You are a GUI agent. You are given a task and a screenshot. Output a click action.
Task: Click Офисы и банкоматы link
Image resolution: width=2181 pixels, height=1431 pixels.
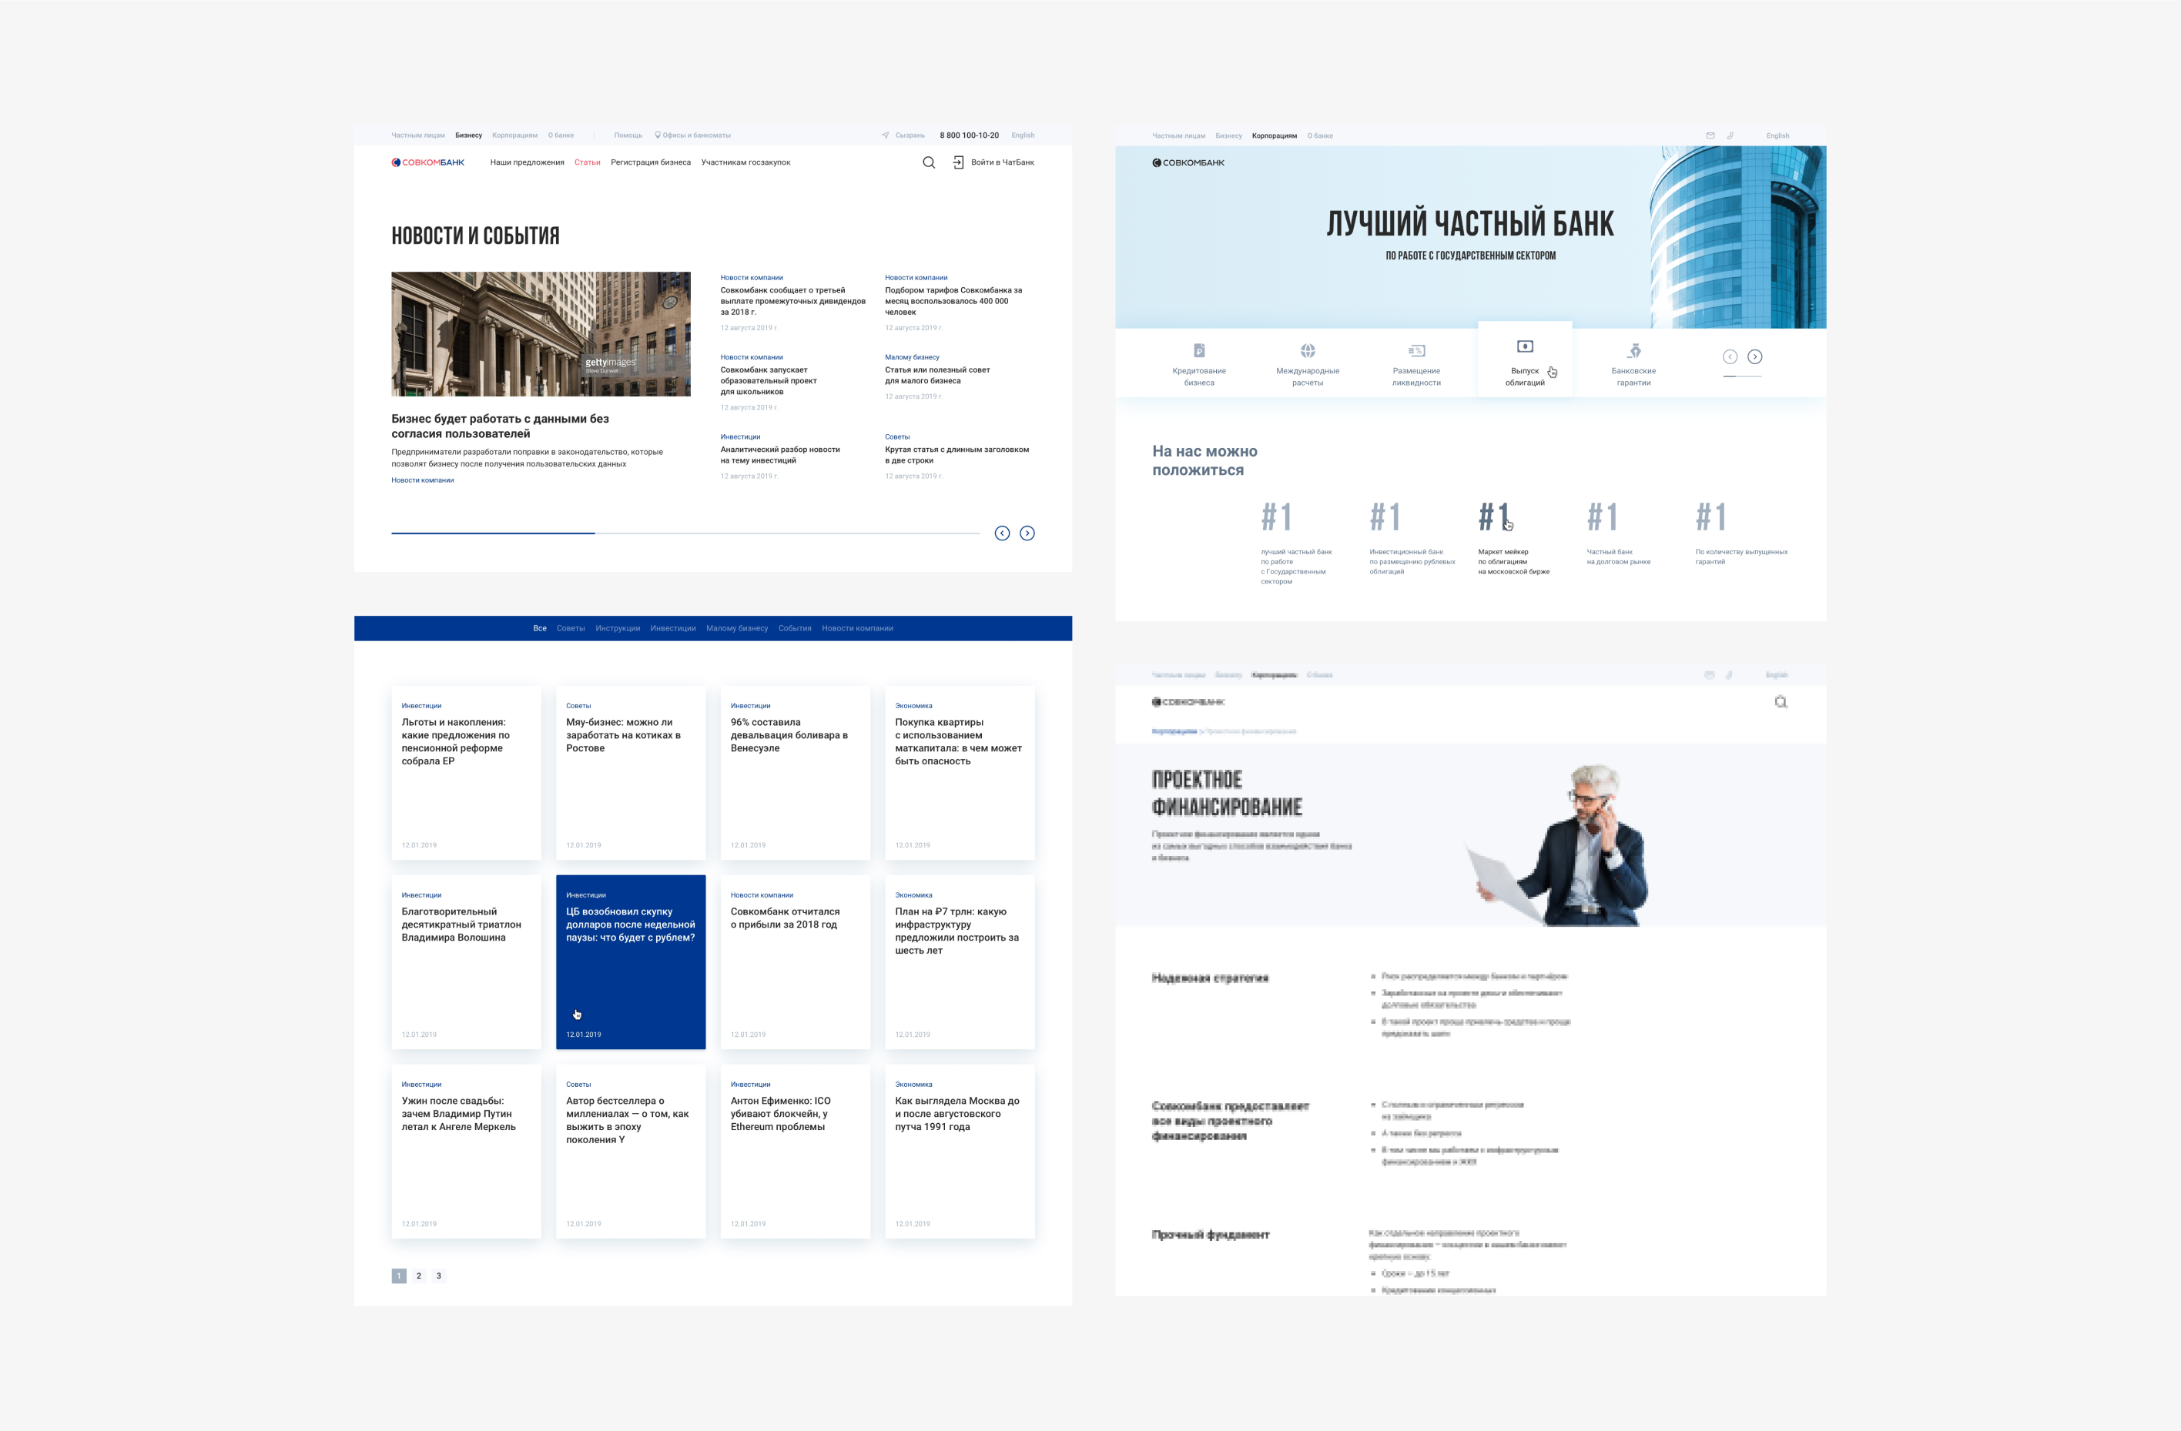(x=696, y=135)
